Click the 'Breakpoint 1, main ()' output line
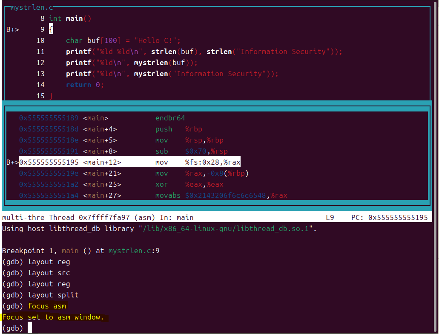 (x=80, y=251)
